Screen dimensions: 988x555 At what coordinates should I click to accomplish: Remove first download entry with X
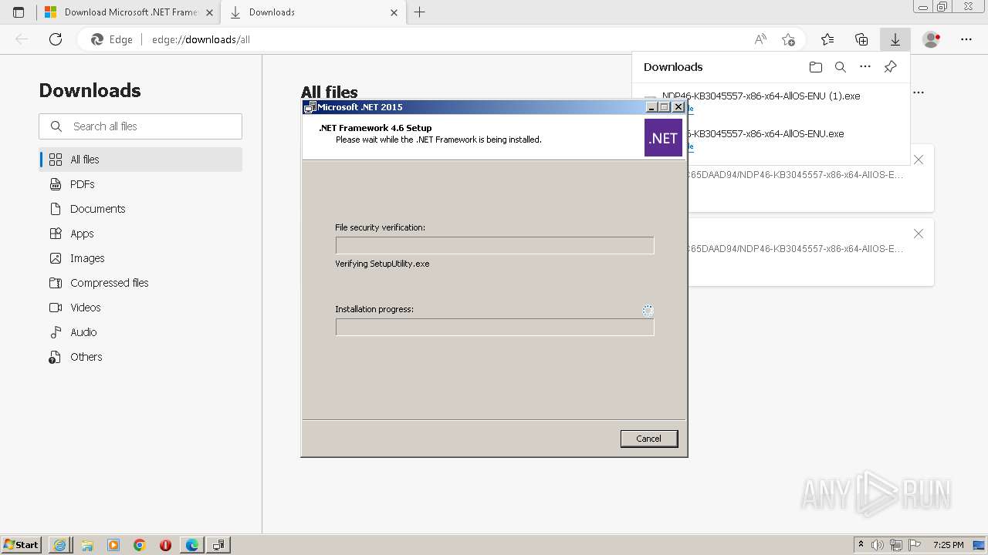919,160
